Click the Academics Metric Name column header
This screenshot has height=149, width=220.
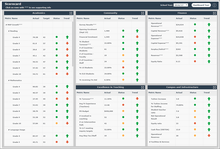(11, 18)
